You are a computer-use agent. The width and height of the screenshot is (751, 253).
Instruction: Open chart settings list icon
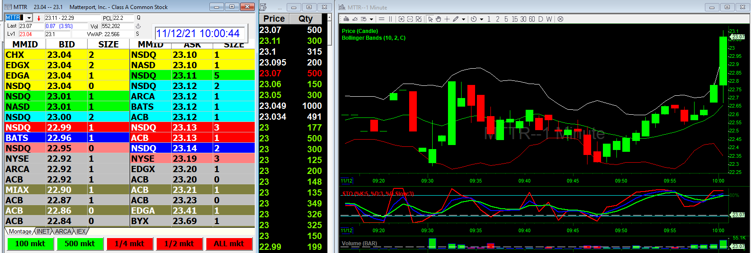[x=364, y=19]
